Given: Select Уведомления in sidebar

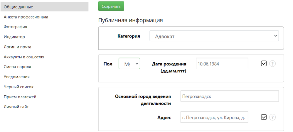Looking at the screenshot, I should coord(16,77).
